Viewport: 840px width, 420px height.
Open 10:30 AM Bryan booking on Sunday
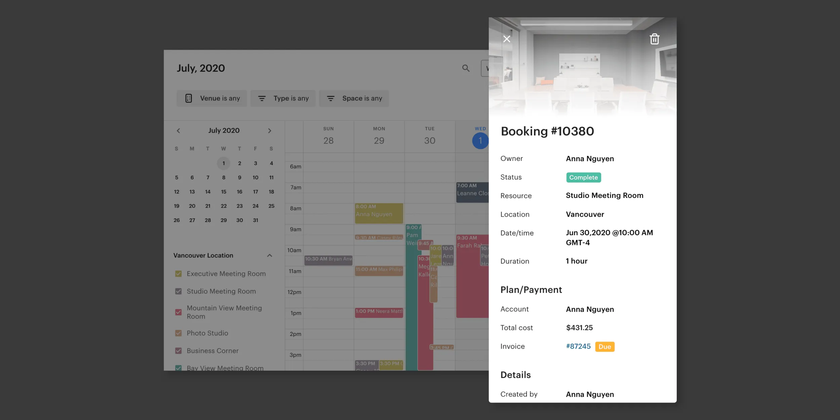[x=328, y=260]
